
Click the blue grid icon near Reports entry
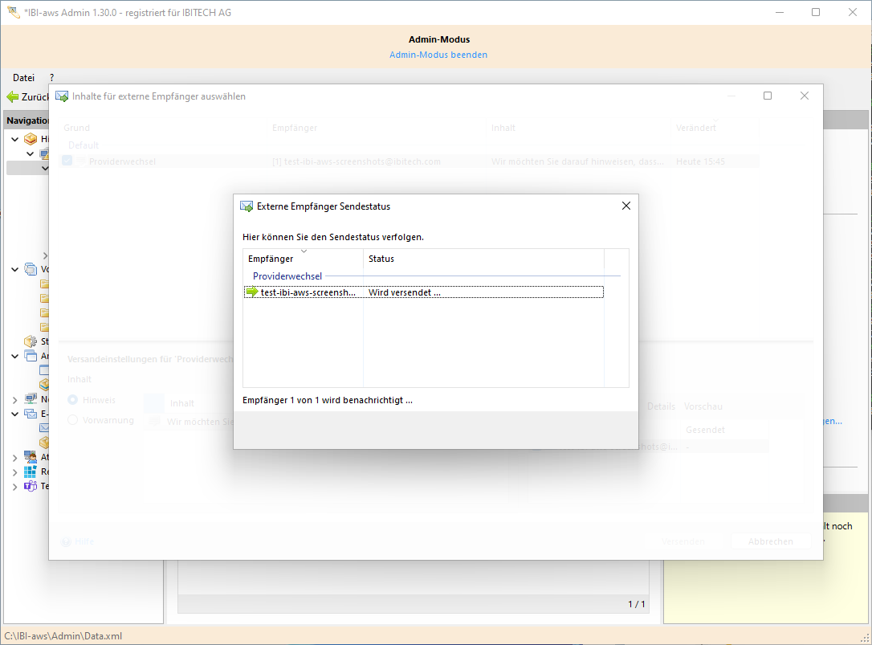[29, 471]
